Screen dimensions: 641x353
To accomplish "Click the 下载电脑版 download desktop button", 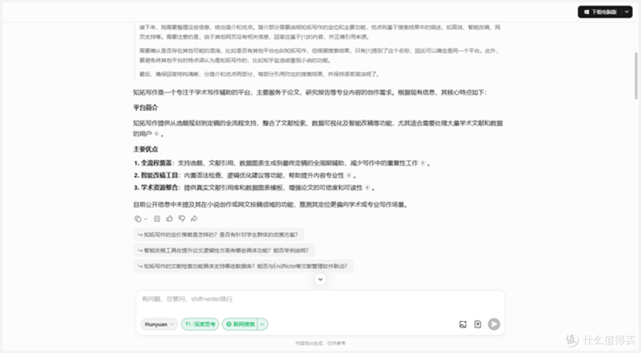I will coord(600,12).
